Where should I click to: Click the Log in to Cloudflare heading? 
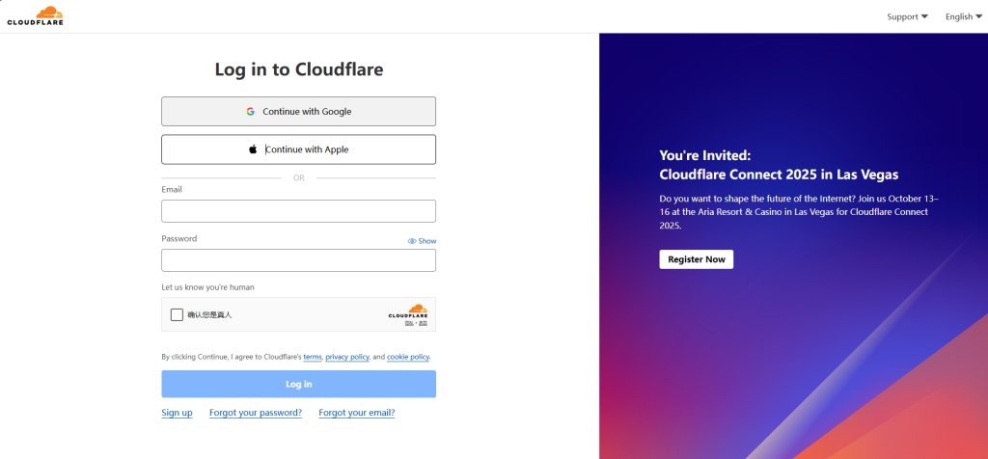(x=299, y=69)
